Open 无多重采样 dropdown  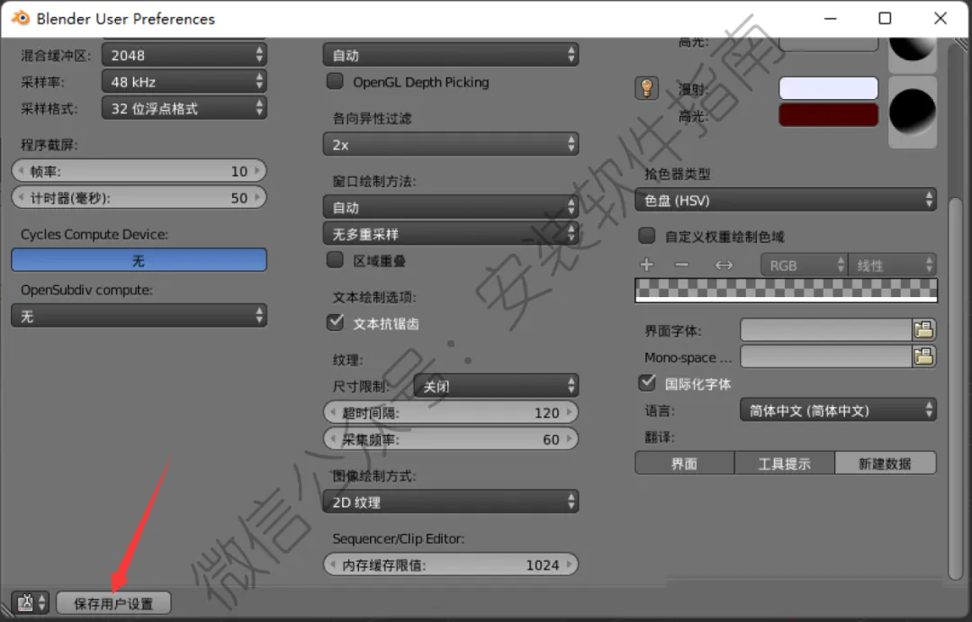click(451, 234)
